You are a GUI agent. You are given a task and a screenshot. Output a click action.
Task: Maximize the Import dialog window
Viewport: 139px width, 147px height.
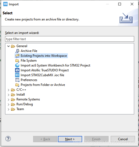click(x=120, y=4)
